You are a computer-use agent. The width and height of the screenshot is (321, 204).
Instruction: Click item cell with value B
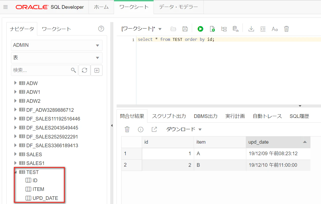click(220, 165)
